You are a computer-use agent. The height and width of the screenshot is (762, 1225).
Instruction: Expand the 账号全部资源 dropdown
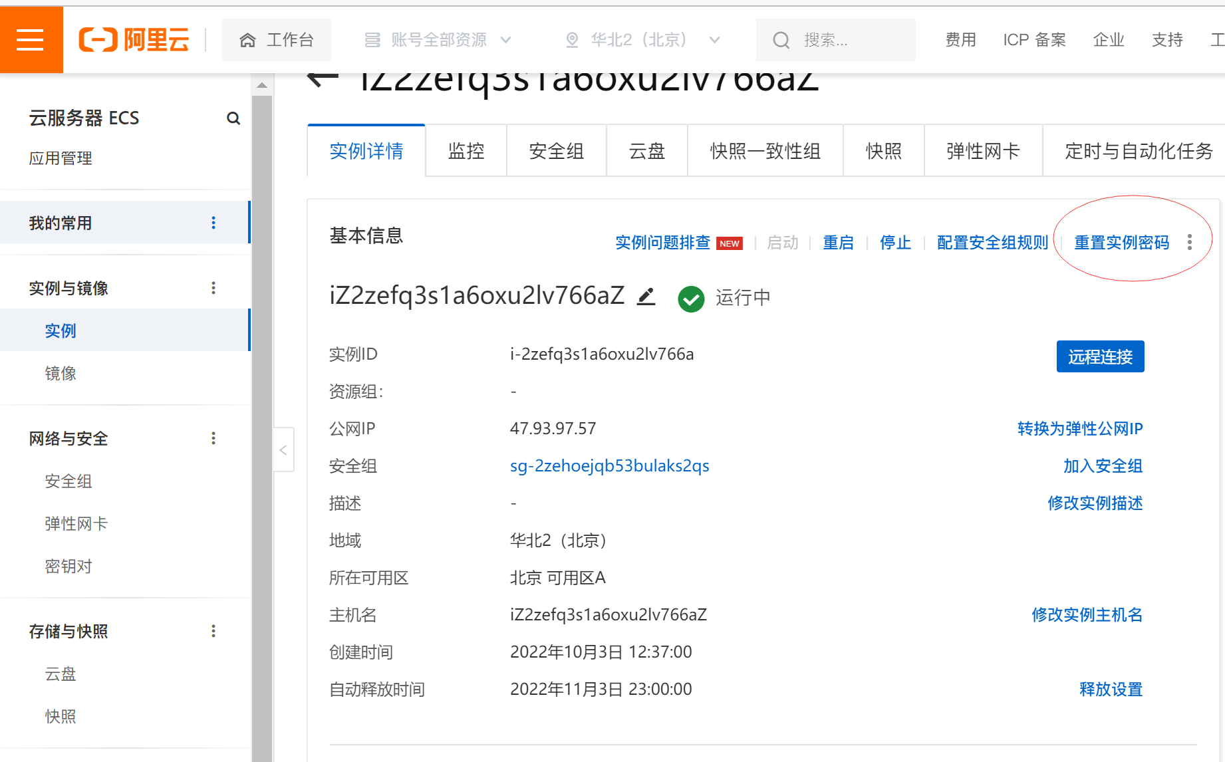click(x=438, y=40)
